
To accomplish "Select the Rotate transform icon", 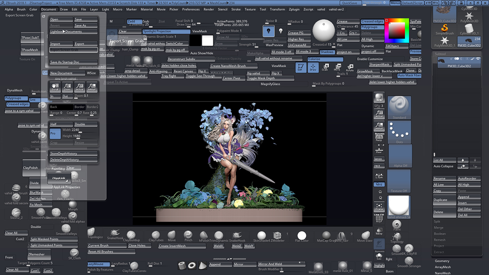I will pos(350,68).
